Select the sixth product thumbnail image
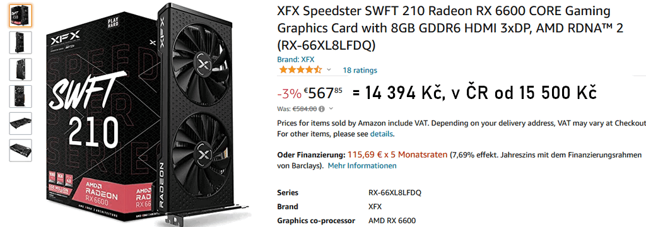 pos(20,150)
